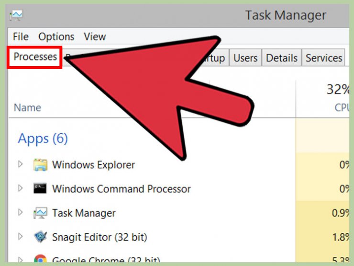Open the File menu
Image resolution: width=354 pixels, height=266 pixels.
(21, 36)
